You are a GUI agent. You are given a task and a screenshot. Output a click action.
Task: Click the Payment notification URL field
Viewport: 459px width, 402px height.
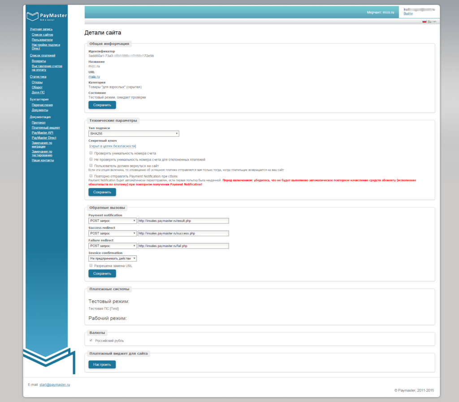(x=183, y=221)
